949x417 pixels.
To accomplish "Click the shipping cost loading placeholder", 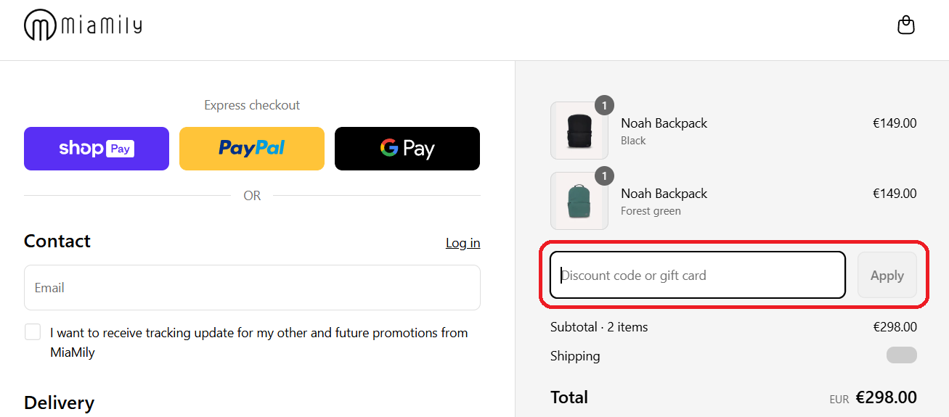I will click(901, 355).
